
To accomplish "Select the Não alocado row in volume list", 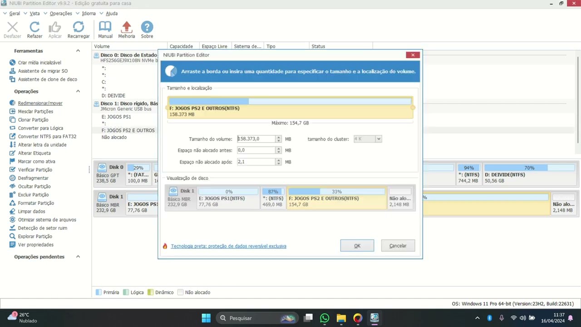I will tap(114, 137).
